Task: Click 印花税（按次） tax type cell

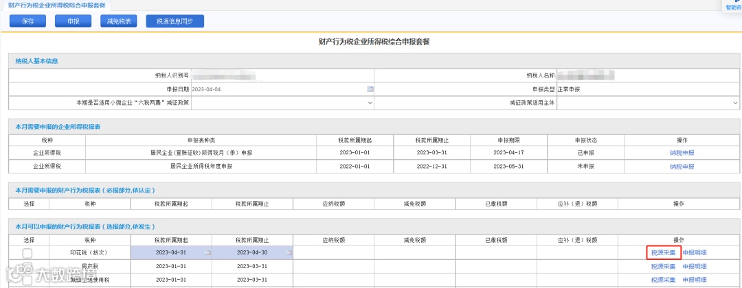Action: point(89,252)
